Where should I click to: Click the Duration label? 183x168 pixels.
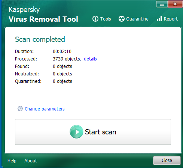point(24,52)
